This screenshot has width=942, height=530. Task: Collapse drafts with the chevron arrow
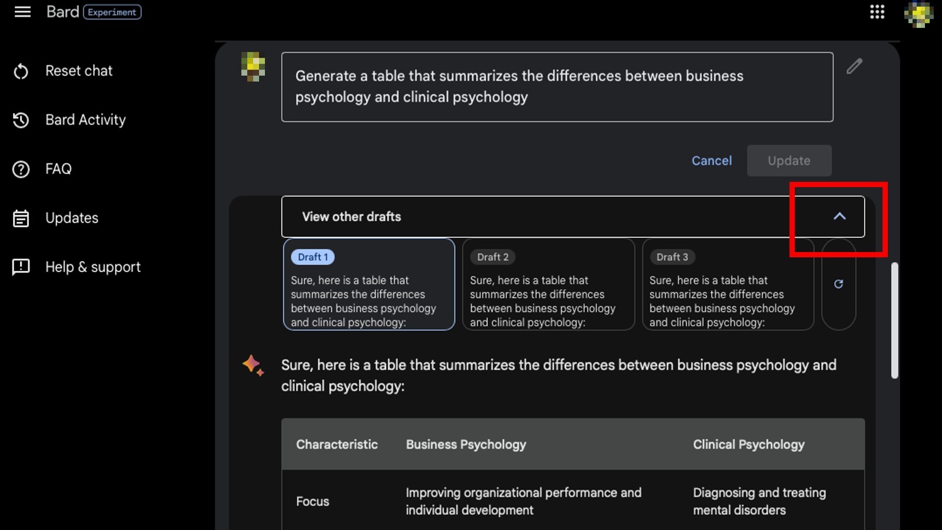tap(840, 216)
